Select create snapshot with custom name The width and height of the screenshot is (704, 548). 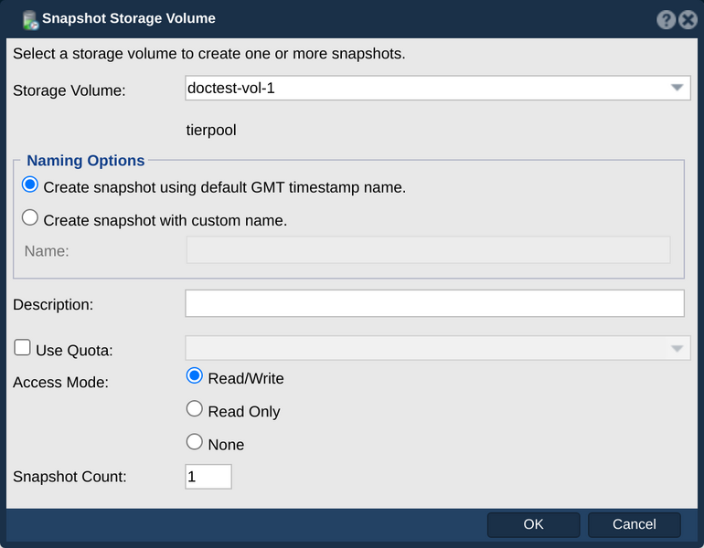30,218
